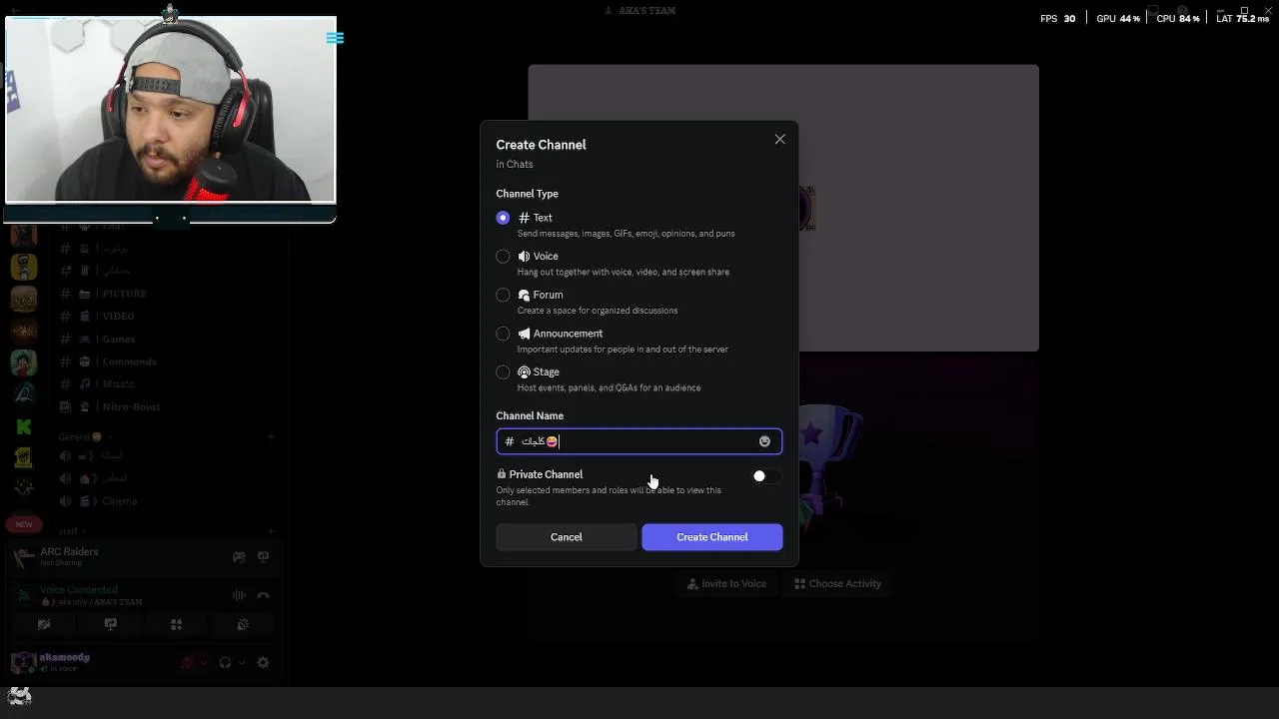The height and width of the screenshot is (719, 1279).
Task: Enable the Private Channel toggle
Action: pos(766,476)
